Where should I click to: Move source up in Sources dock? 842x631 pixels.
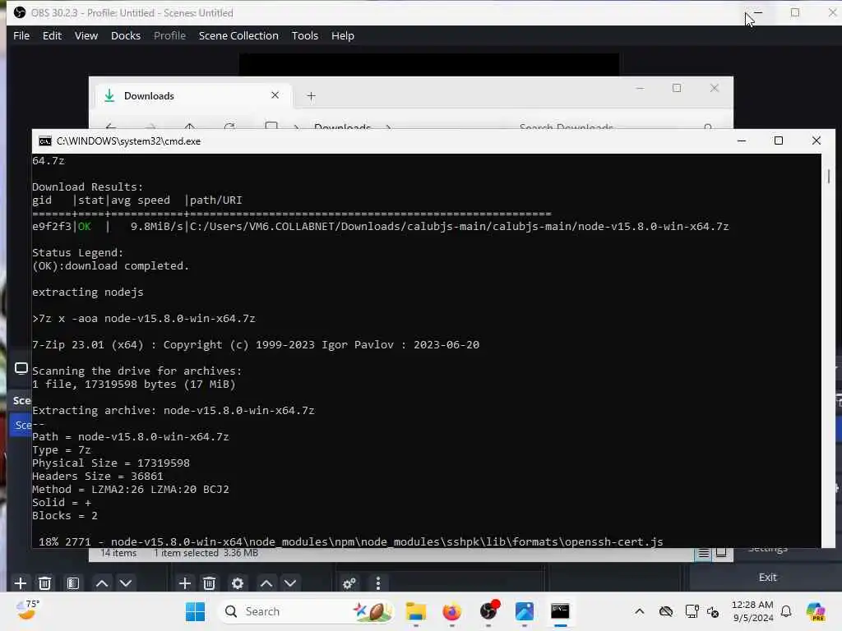point(266,583)
